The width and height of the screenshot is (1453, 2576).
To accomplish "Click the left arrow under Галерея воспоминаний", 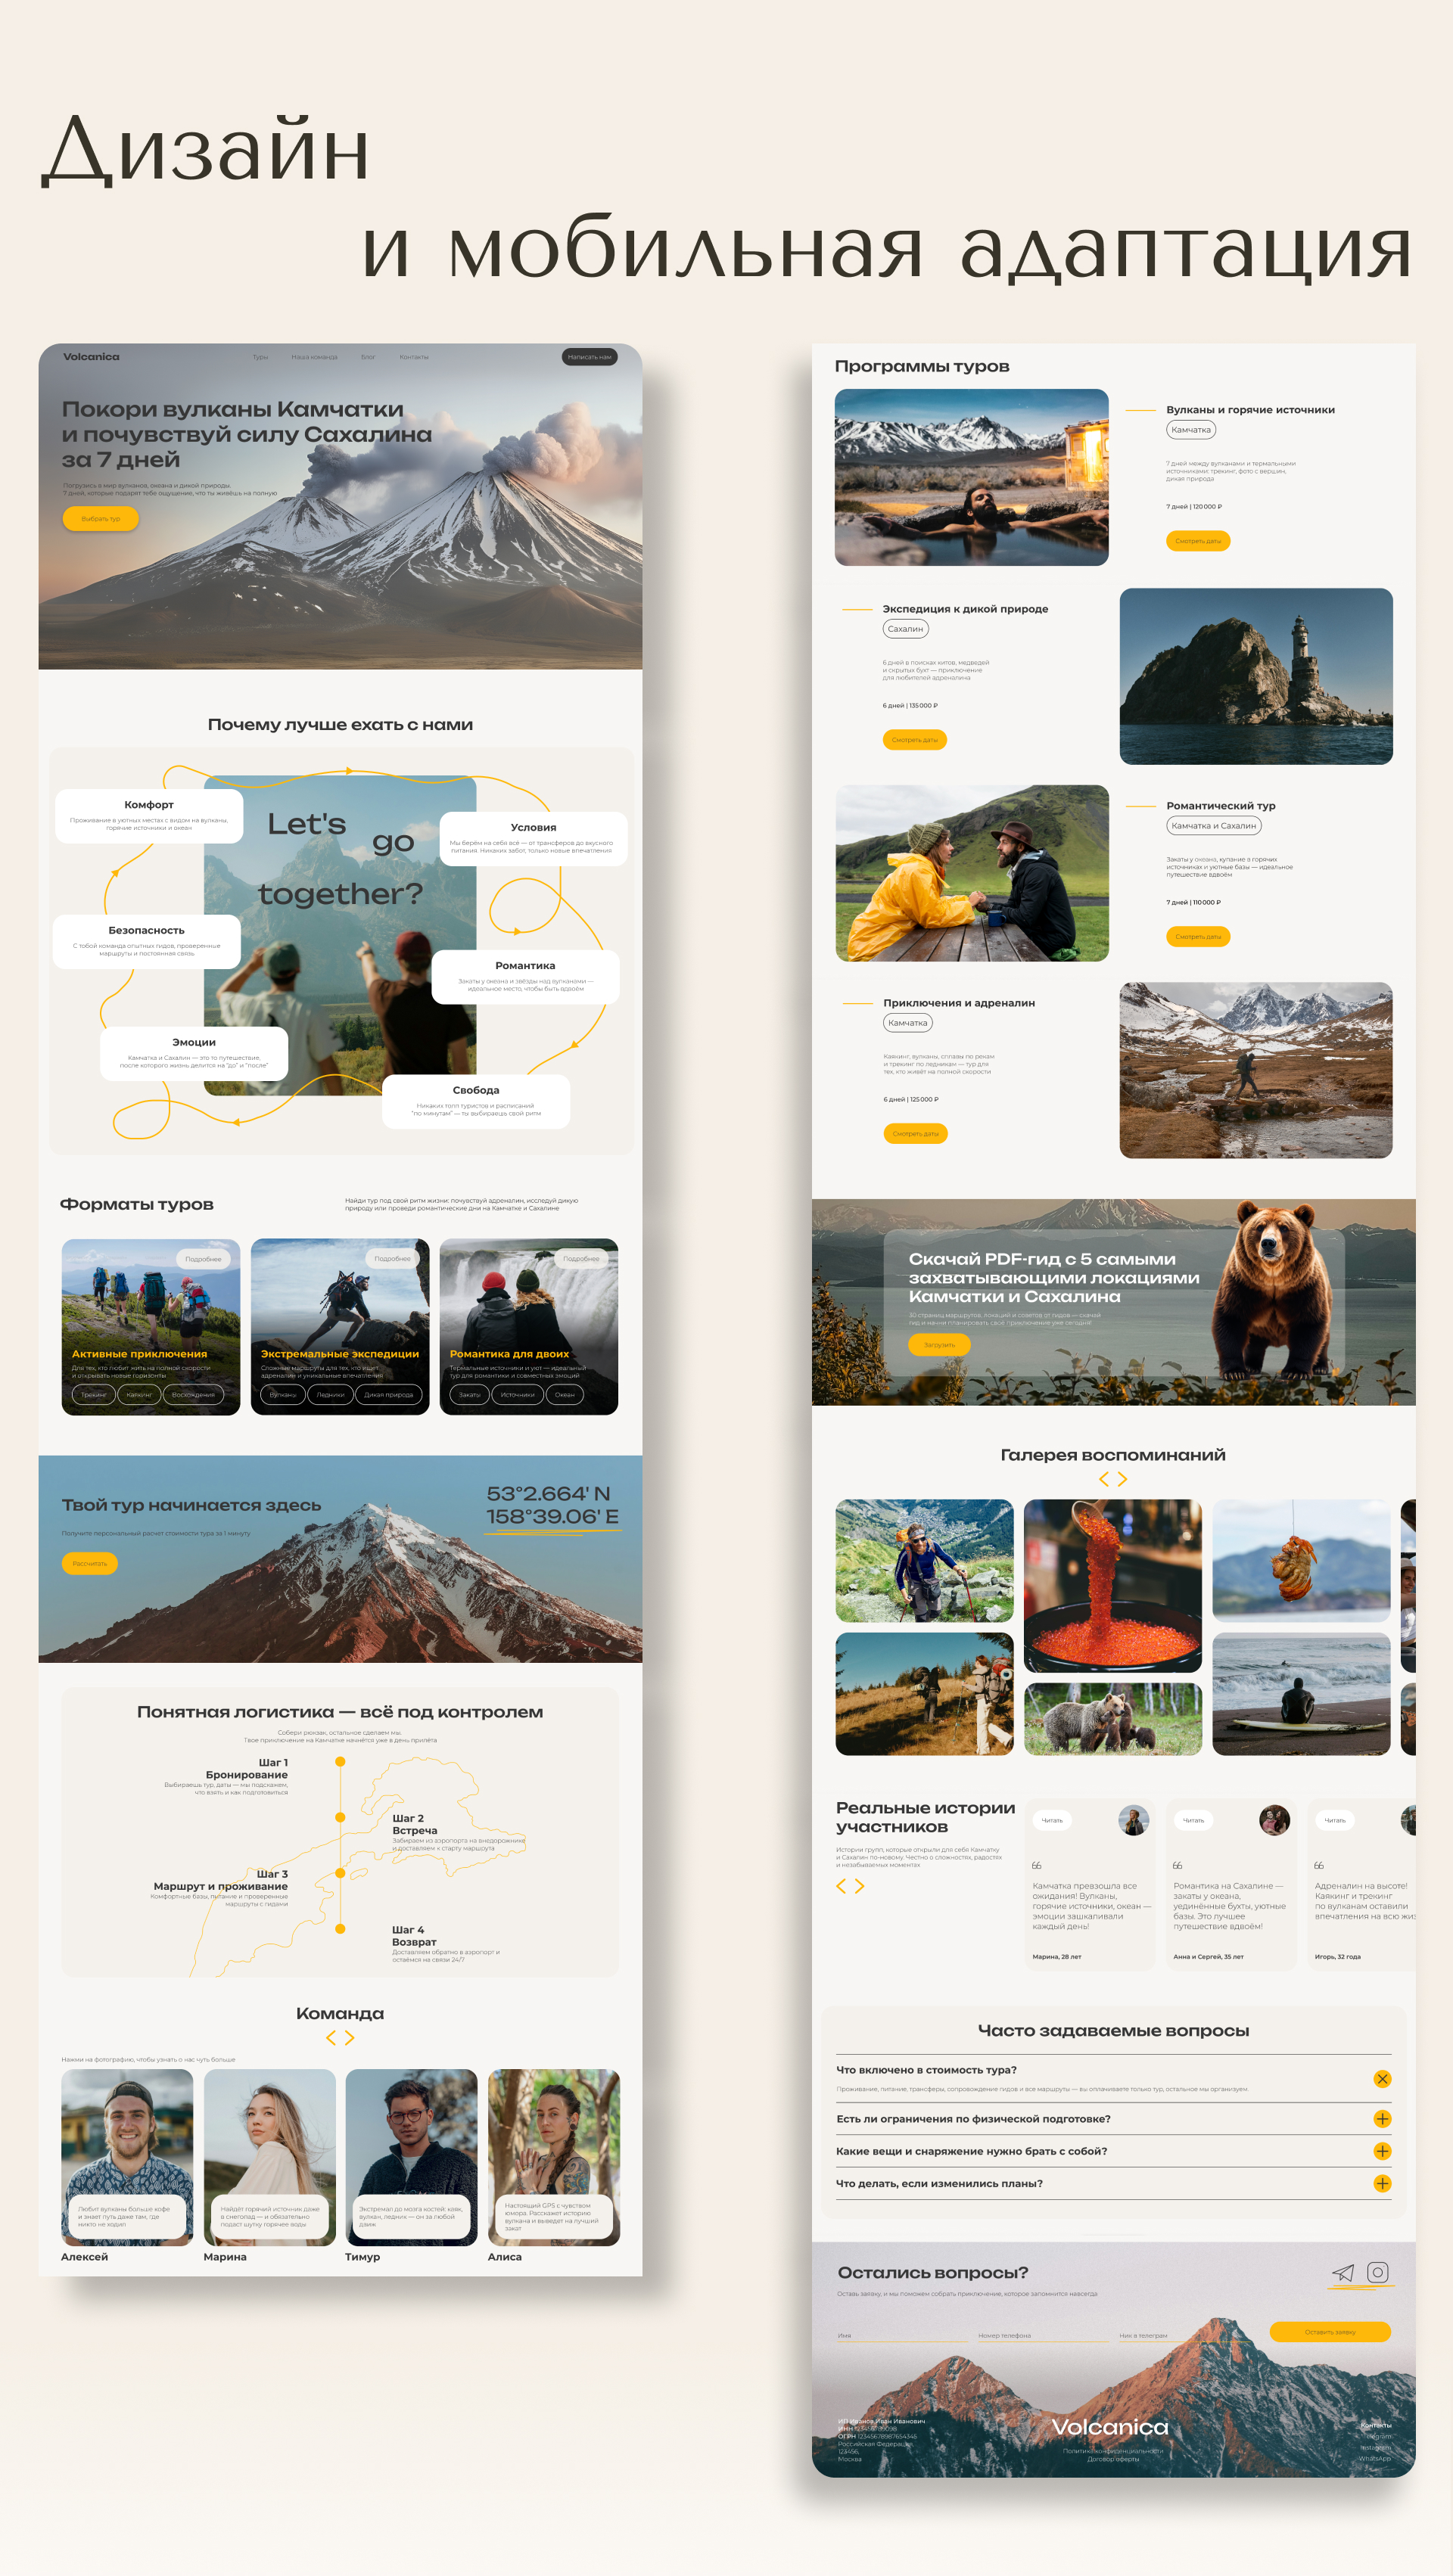I will point(1104,1479).
